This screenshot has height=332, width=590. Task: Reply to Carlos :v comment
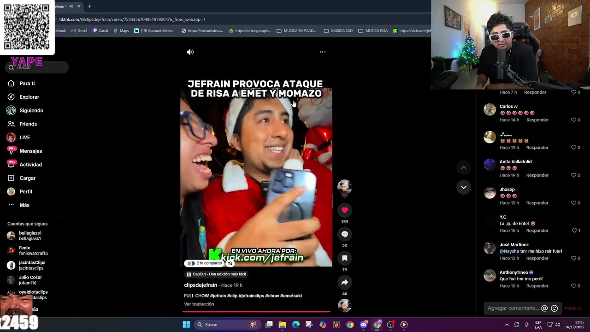click(x=537, y=120)
